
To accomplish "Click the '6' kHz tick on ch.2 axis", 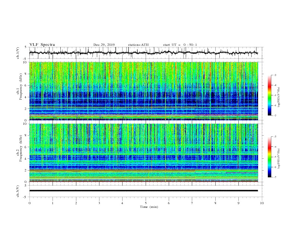I will point(26,147).
